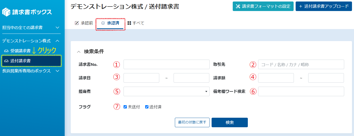The height and width of the screenshot is (136, 354).
Task: Click the plus icon for 送付請求書アップロード
Action: pyautogui.click(x=301, y=6)
